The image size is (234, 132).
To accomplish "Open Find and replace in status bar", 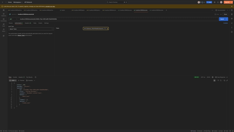I will click(13, 131).
